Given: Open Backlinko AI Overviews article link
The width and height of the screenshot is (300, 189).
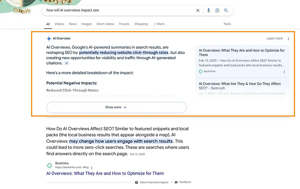Looking at the screenshot, I should 105,173.
